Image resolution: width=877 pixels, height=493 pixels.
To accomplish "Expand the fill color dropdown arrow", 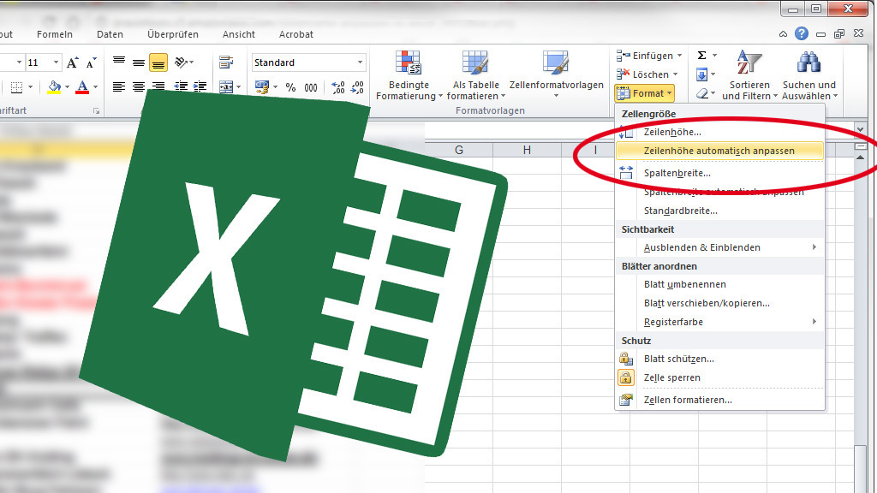I will click(x=67, y=87).
